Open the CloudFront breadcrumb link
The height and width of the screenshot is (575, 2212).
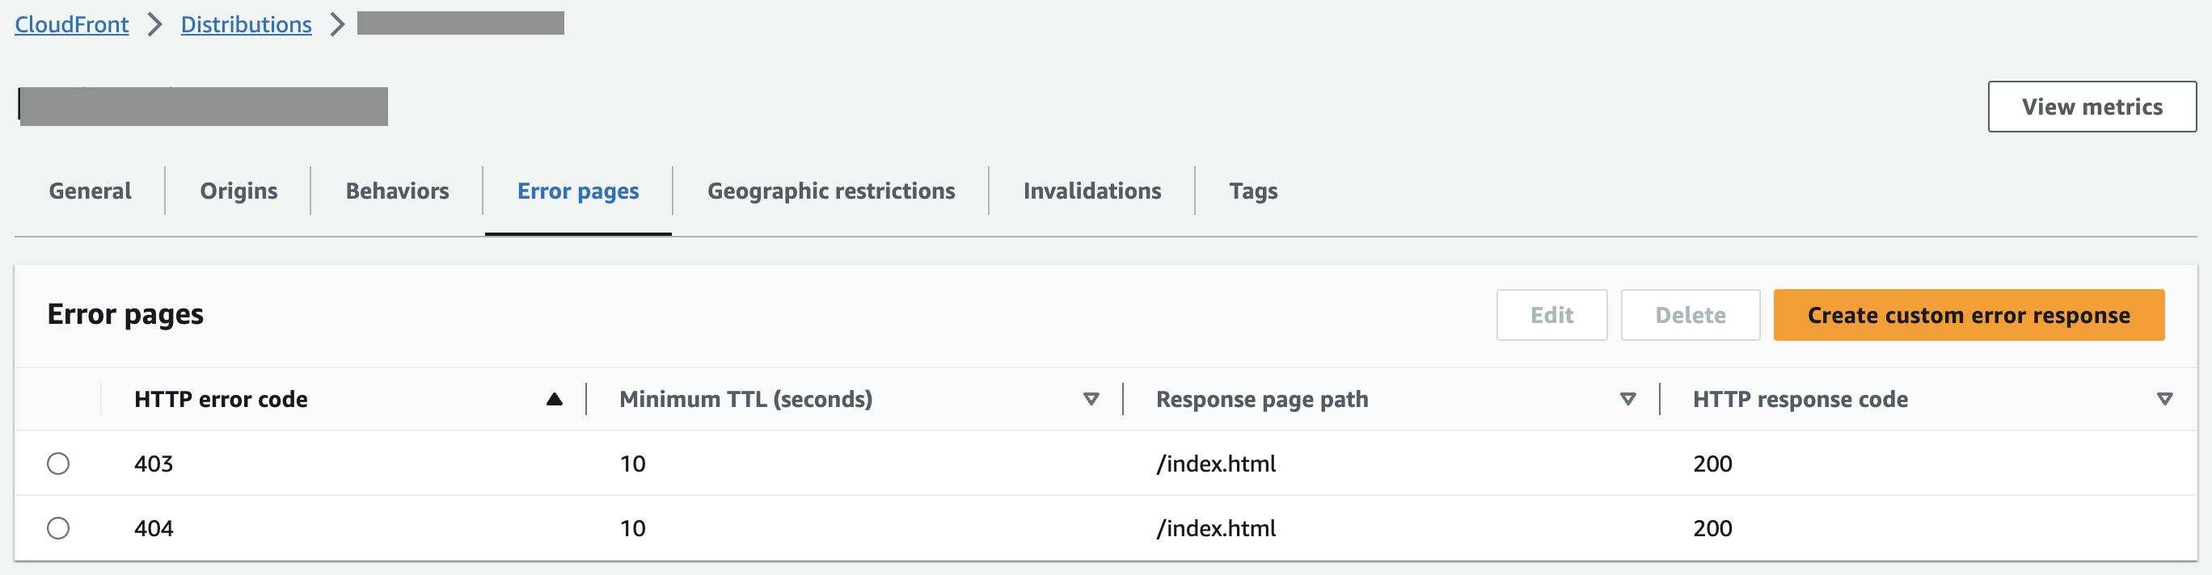71,24
